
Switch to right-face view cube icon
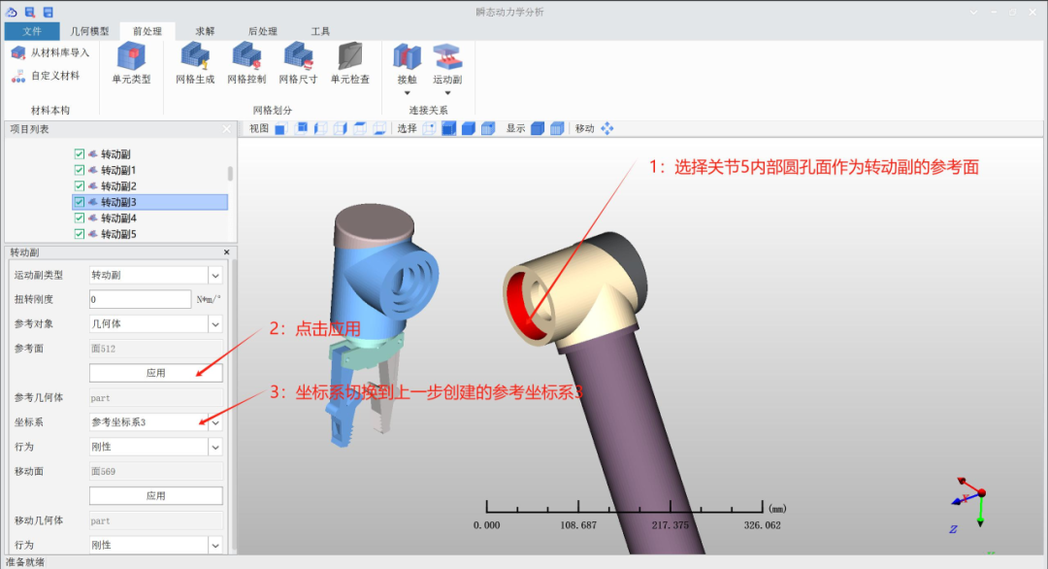tap(341, 128)
